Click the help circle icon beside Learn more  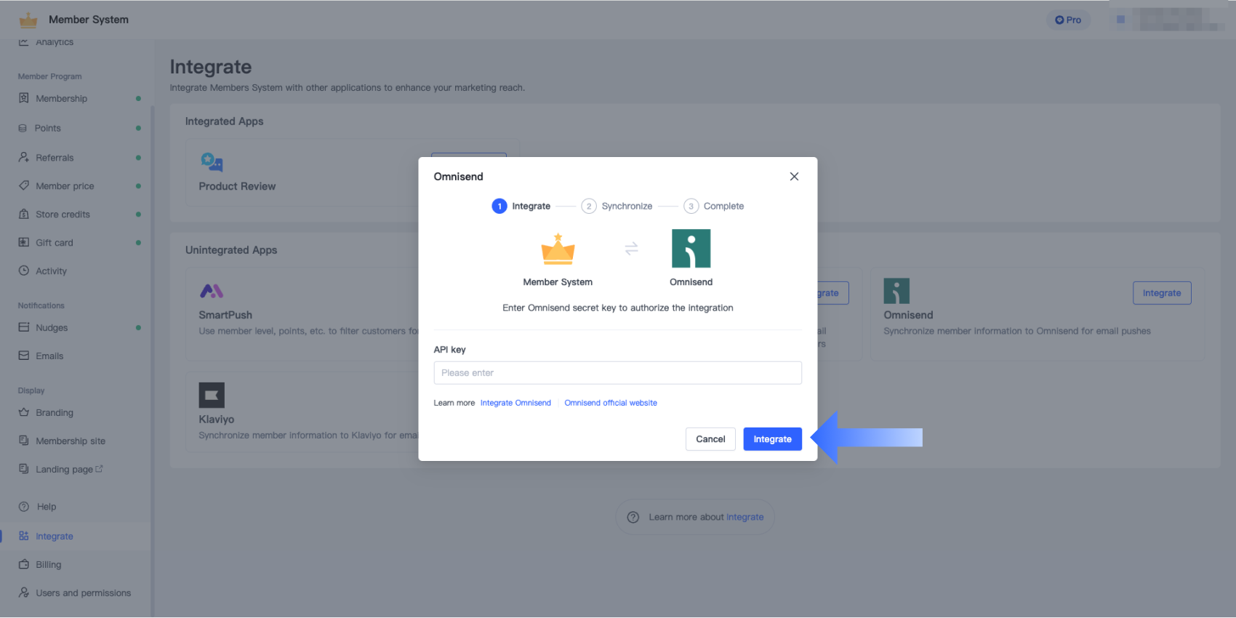click(x=633, y=517)
